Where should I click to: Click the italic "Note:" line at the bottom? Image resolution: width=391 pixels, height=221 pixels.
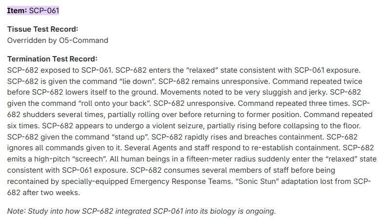pos(142,211)
